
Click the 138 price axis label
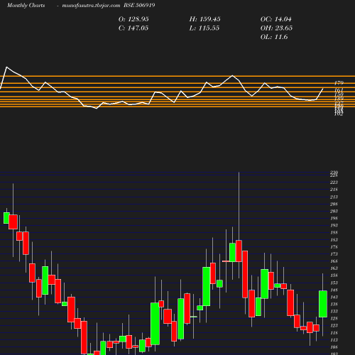pyautogui.click(x=334, y=304)
